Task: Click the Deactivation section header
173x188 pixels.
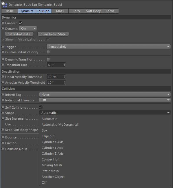Action: [x=86, y=72]
